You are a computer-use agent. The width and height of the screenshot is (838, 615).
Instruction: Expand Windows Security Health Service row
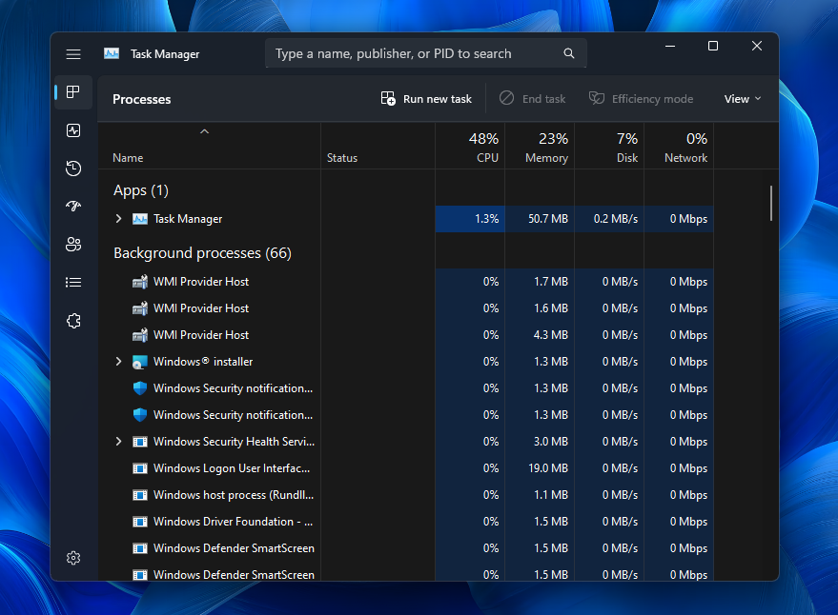coord(118,442)
